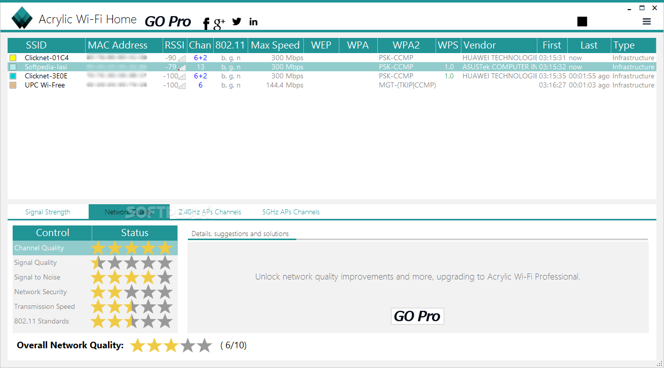Sort by Last seen column header

(x=589, y=45)
